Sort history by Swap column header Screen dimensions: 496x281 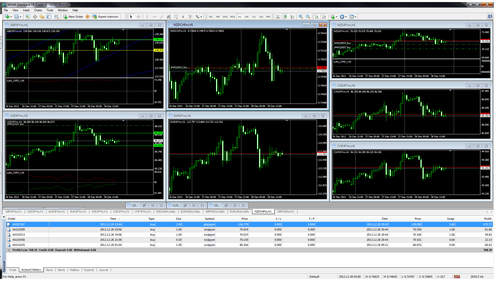[439, 219]
